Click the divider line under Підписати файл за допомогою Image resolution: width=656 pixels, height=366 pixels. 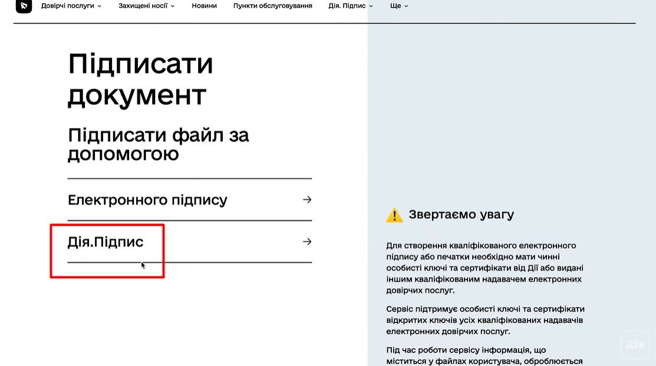tap(189, 177)
